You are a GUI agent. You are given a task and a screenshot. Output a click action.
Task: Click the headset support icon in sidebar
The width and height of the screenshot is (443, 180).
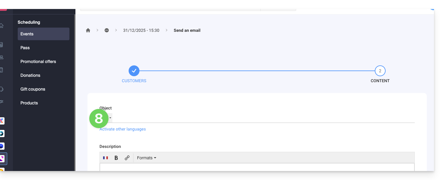(2, 89)
